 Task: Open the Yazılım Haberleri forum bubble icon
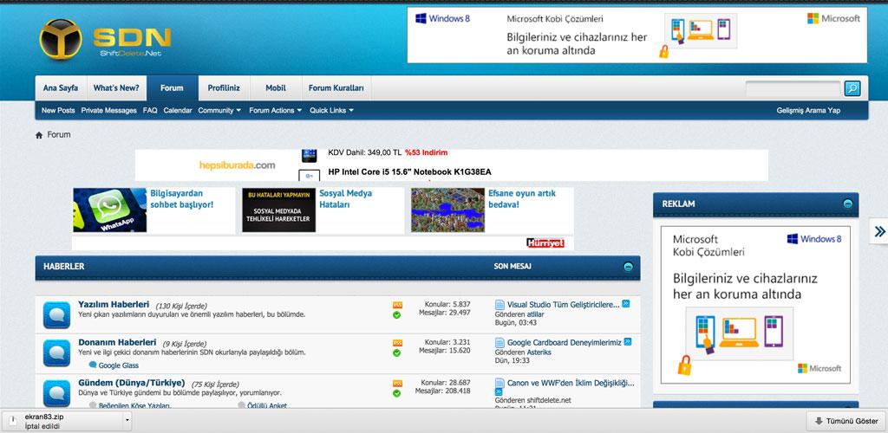(x=56, y=315)
